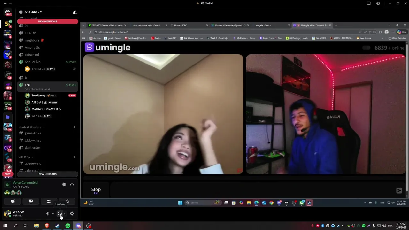The height and width of the screenshot is (230, 409).
Task: Open CALANDER bookmark in stream
Action: [319, 38]
